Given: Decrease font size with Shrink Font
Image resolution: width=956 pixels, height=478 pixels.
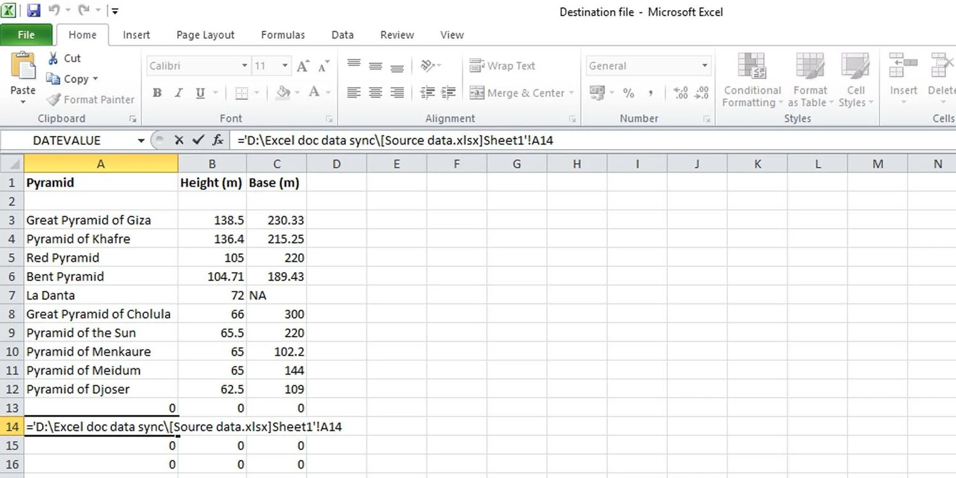Looking at the screenshot, I should pyautogui.click(x=324, y=66).
